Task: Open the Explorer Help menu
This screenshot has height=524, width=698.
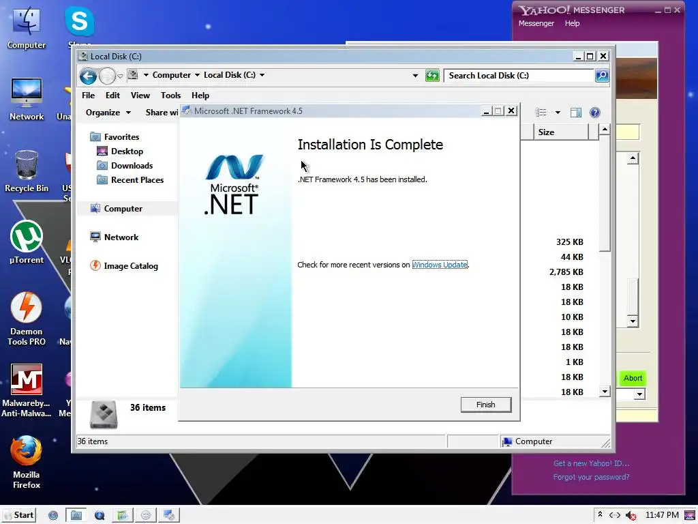Action: tap(200, 96)
